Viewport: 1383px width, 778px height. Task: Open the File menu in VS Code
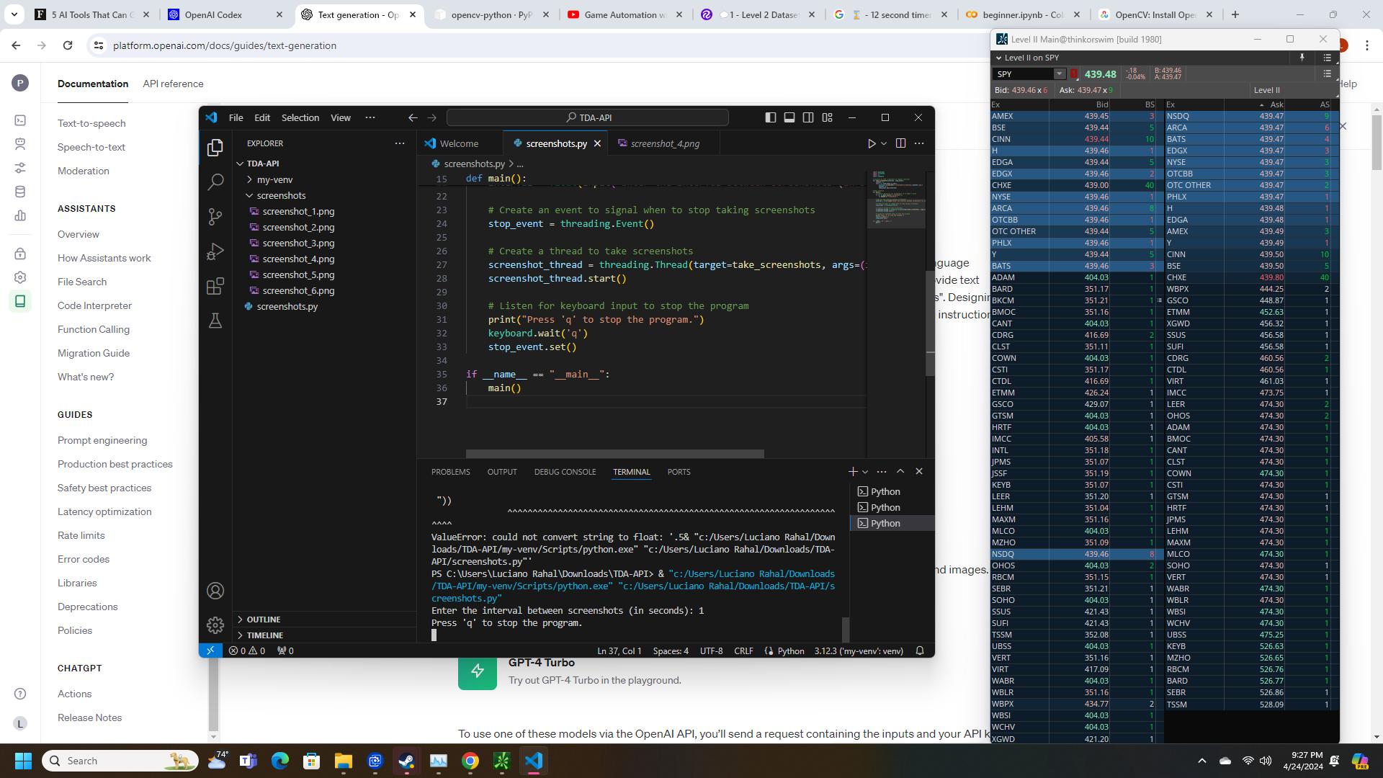(236, 117)
